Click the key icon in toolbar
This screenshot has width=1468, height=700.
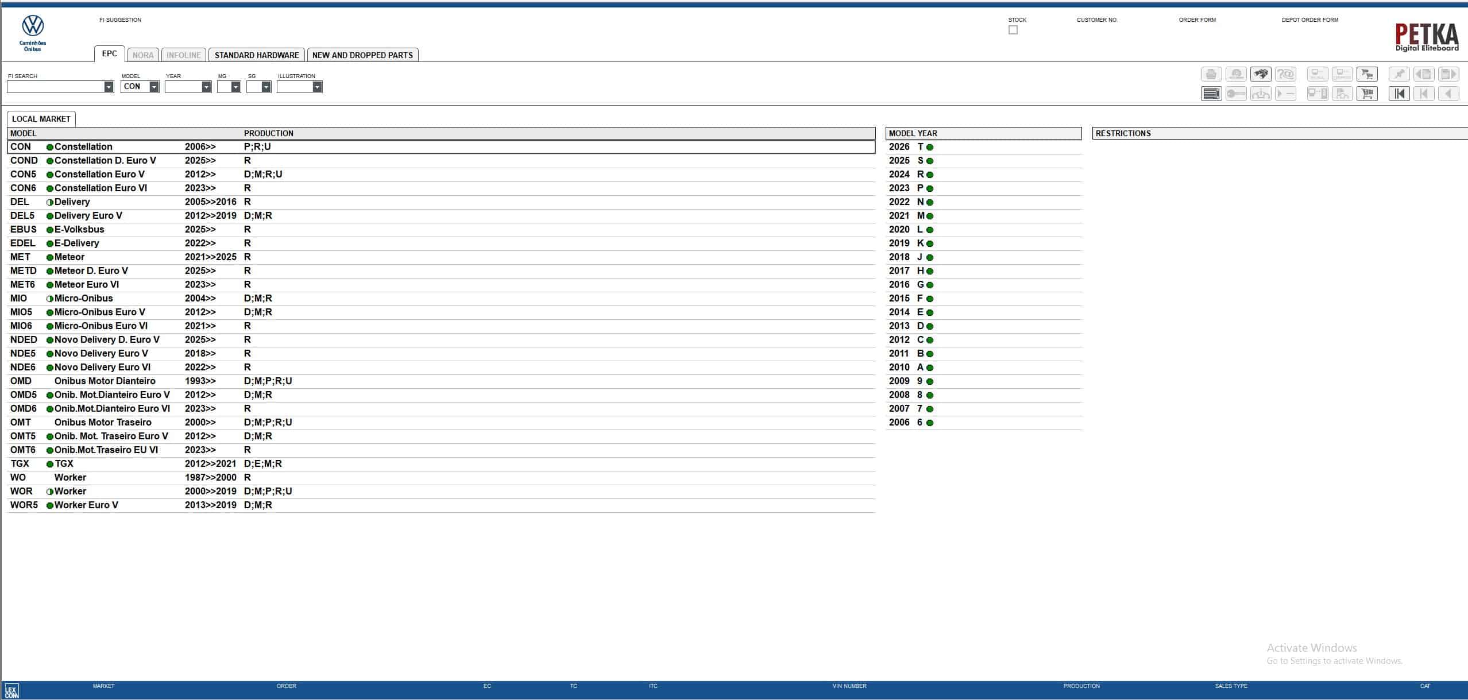[1236, 94]
